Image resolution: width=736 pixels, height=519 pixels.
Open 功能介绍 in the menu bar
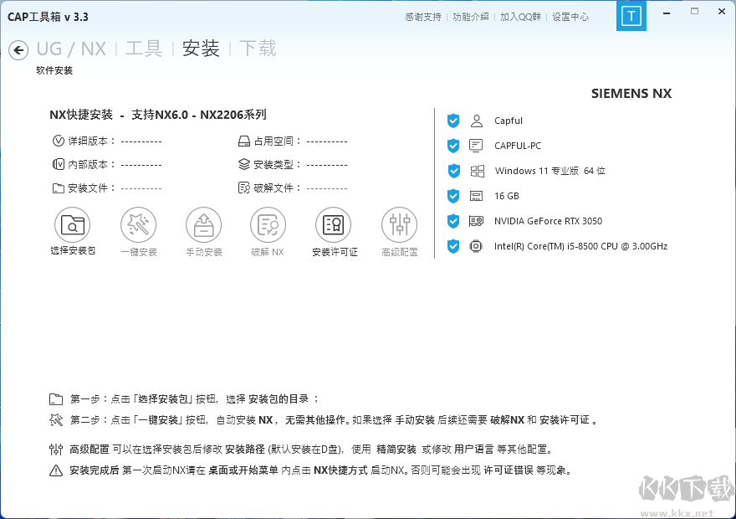[x=470, y=16]
